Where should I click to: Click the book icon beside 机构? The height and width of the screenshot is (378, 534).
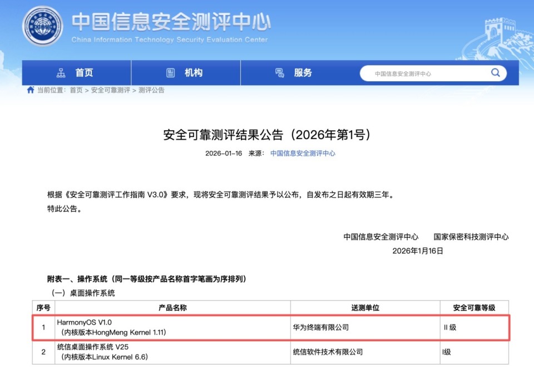point(170,72)
